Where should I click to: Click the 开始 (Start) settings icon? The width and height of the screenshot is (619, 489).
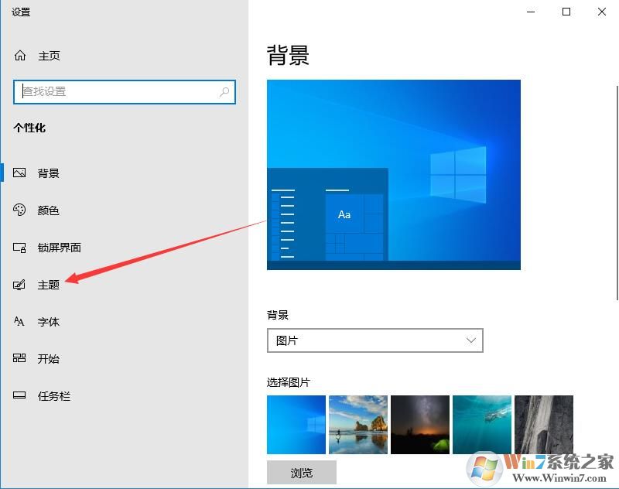tap(19, 358)
